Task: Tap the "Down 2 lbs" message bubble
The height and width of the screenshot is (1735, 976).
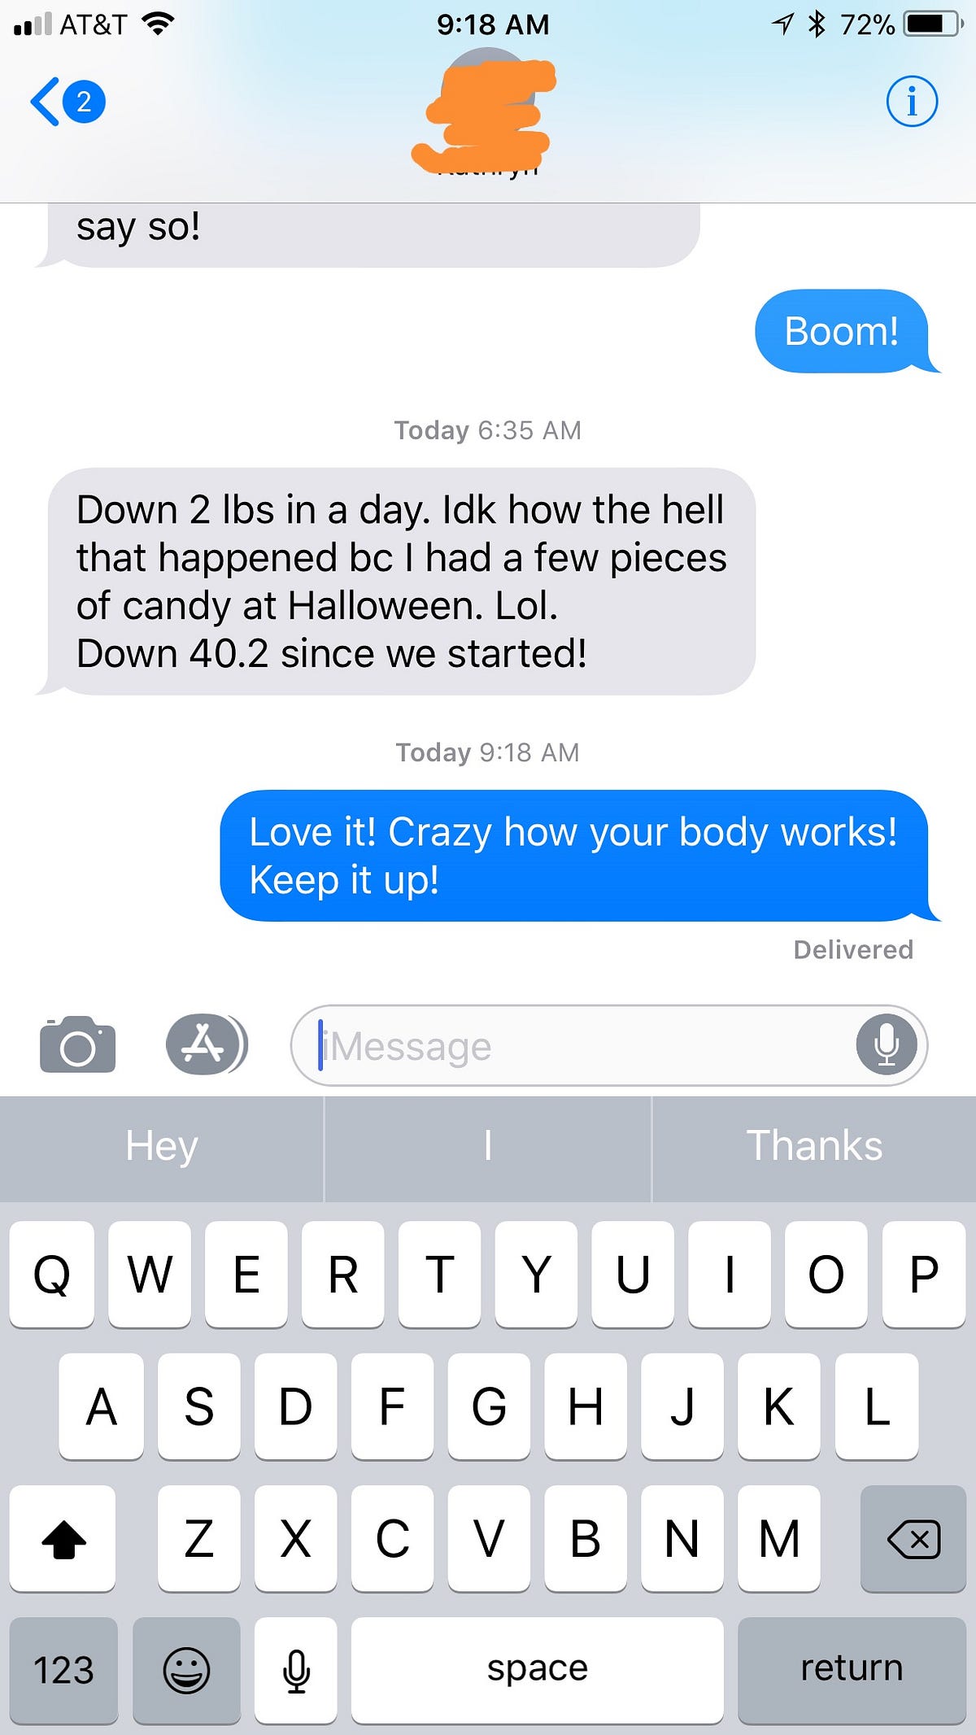Action: click(x=400, y=581)
